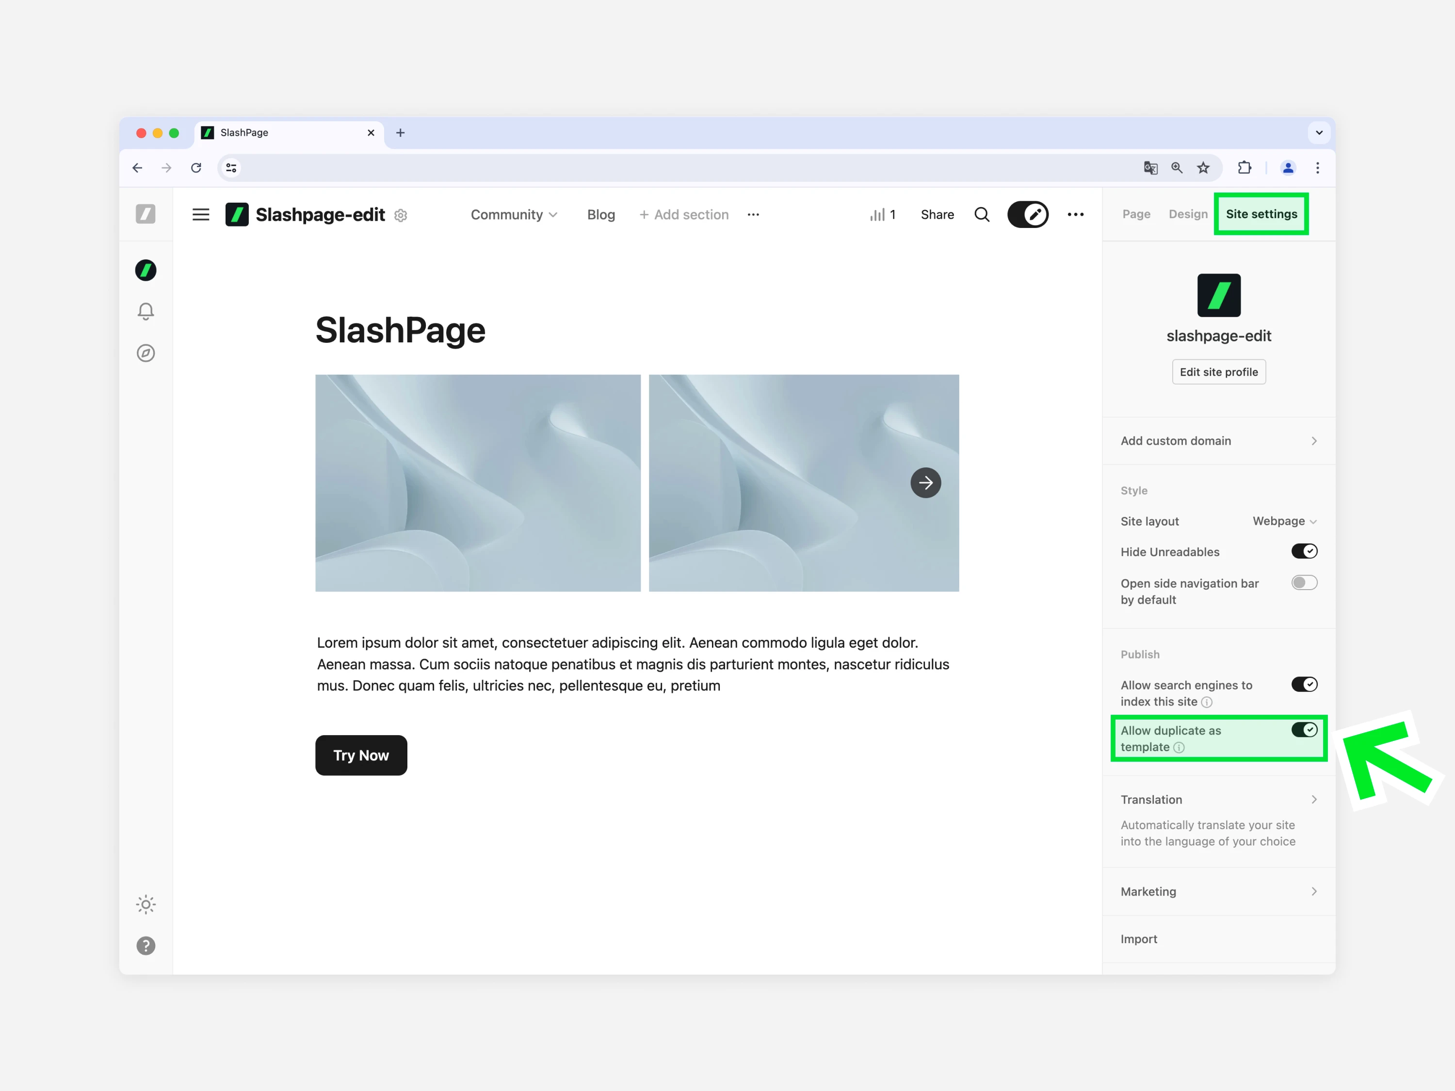Open the slashpage-edit site avatar in sidebar
The height and width of the screenshot is (1091, 1455).
point(145,270)
